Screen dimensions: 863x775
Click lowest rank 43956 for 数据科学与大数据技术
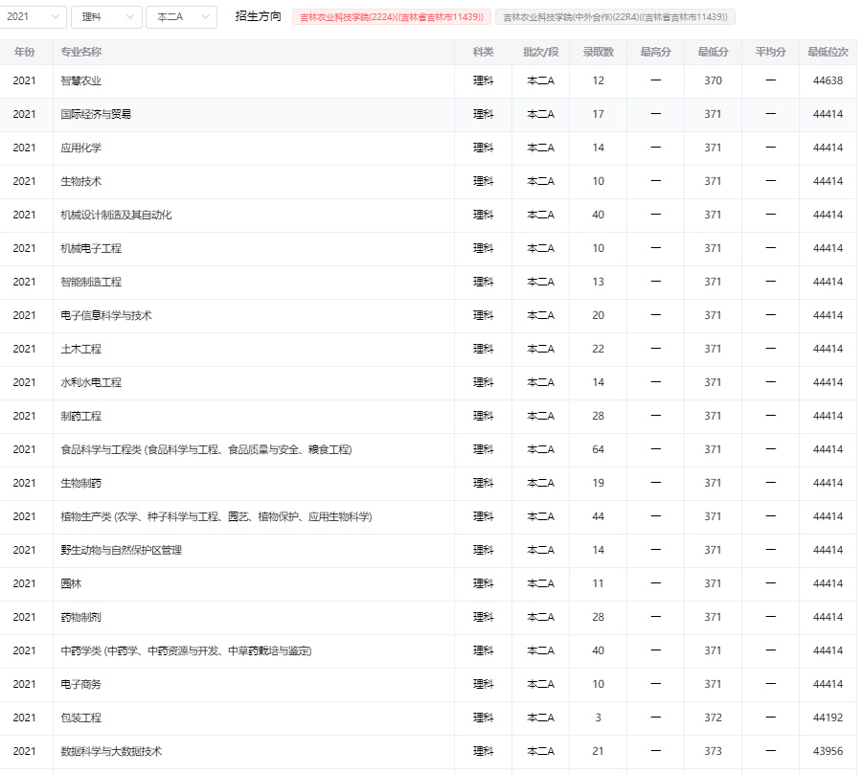click(828, 752)
